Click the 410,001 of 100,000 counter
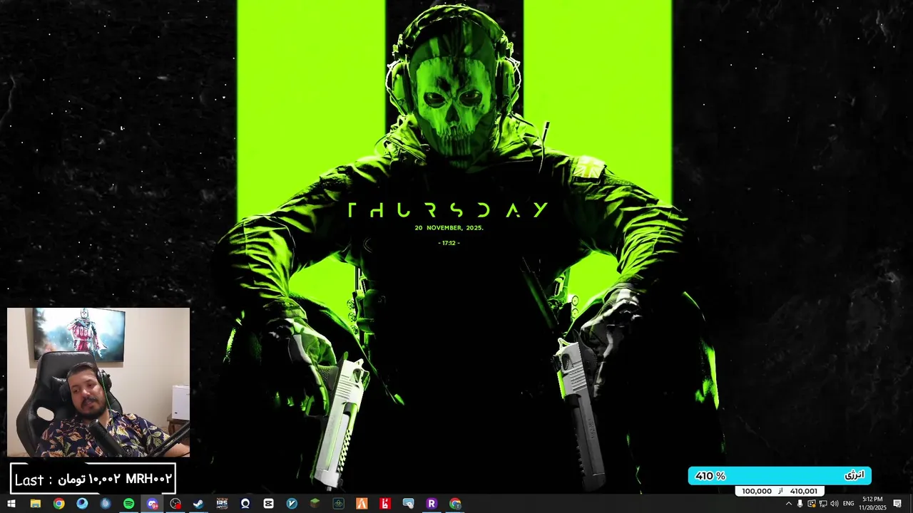The image size is (913, 513). click(x=780, y=491)
